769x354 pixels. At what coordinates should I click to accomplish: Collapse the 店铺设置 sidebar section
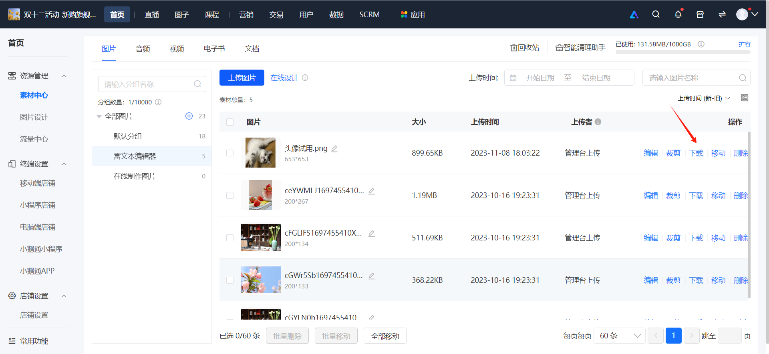pos(64,296)
